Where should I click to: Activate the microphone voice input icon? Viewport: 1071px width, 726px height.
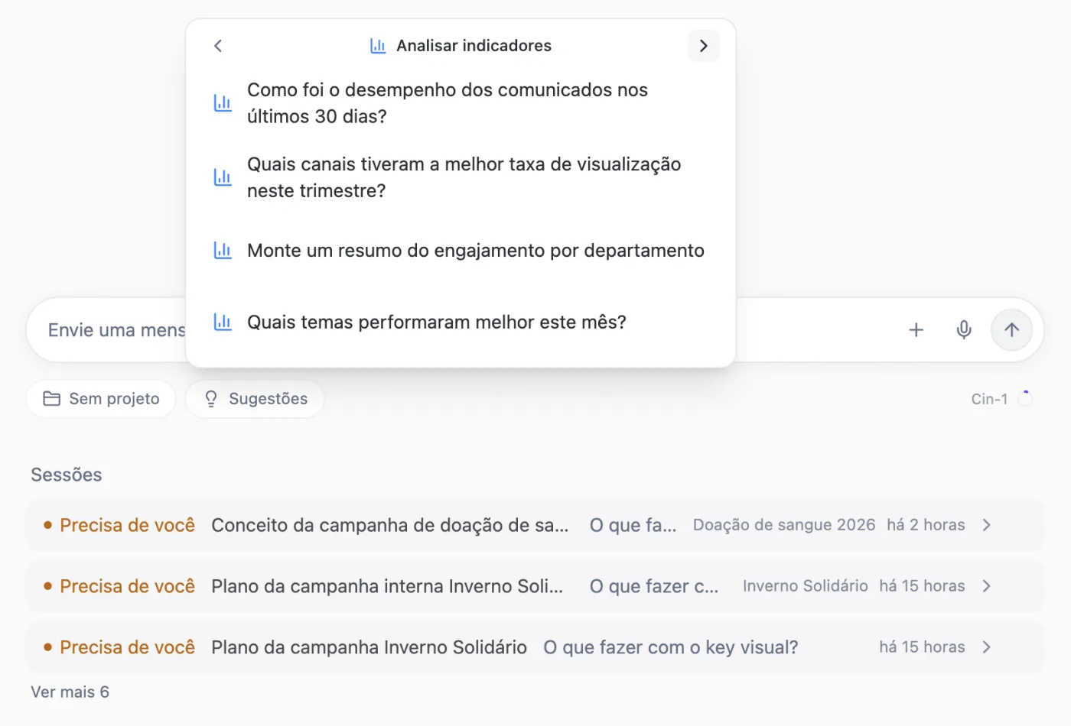coord(964,330)
